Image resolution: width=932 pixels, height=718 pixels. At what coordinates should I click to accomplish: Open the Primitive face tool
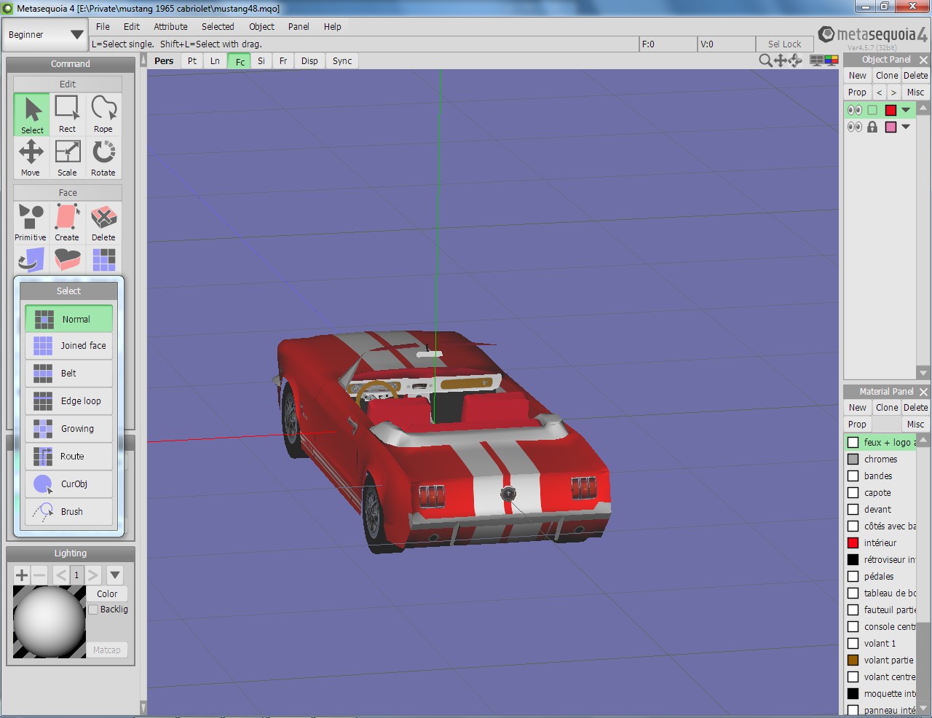point(31,222)
